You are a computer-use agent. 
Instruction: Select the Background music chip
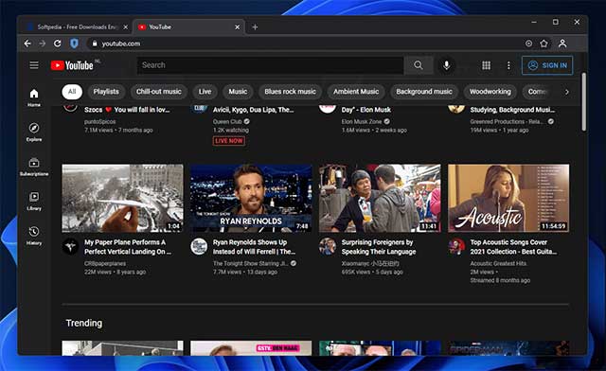pyautogui.click(x=424, y=92)
